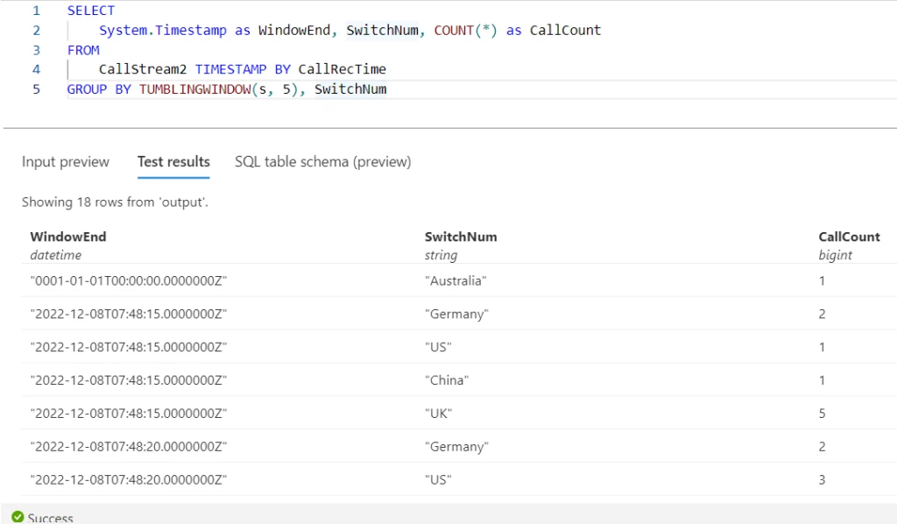Click TUMBLINGWINDOW in the GROUP BY line
This screenshot has height=524, width=897.
pyautogui.click(x=191, y=89)
